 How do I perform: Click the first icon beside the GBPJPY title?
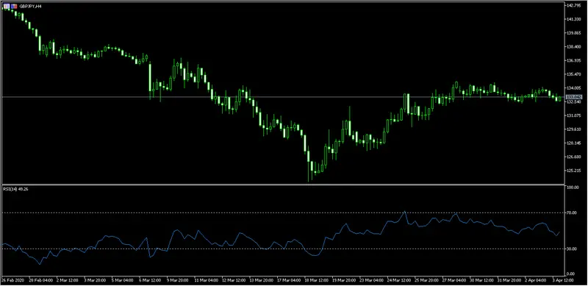6,6
